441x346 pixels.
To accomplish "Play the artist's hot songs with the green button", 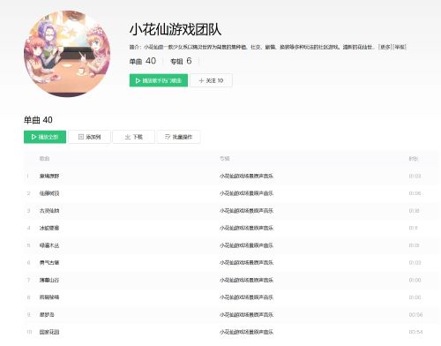I will [x=159, y=80].
